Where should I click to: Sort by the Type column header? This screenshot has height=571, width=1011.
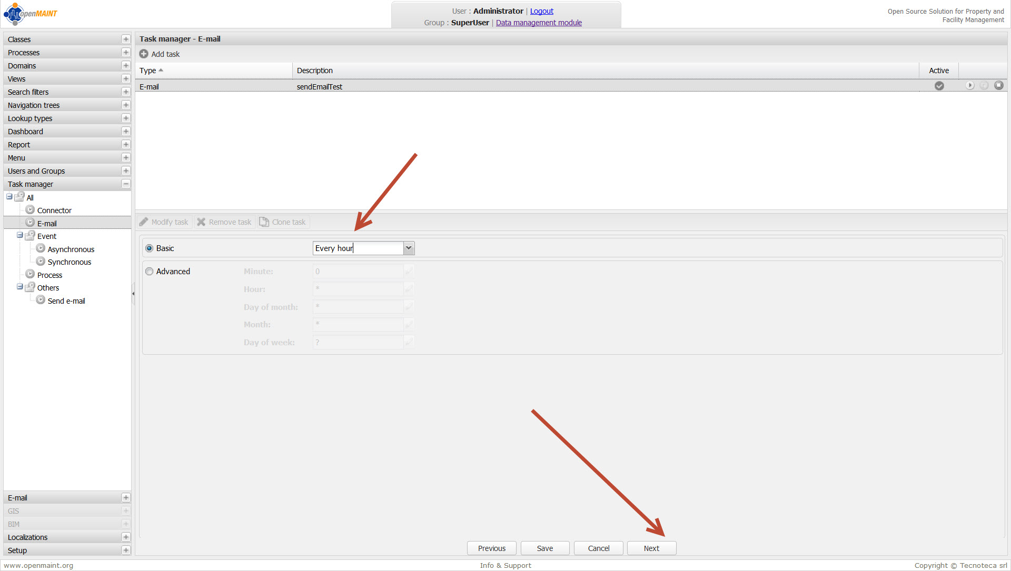148,71
